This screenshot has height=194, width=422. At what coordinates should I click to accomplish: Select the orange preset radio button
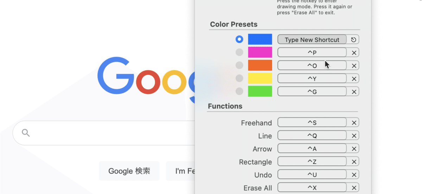tap(239, 65)
